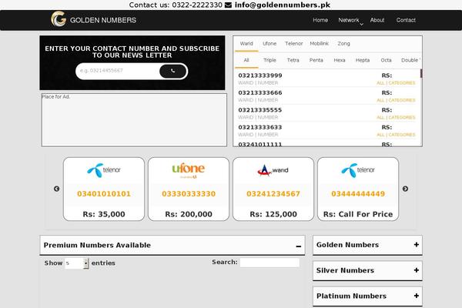Click the number 03401010101 on Telenor card
This screenshot has height=308, width=462.
pos(104,194)
